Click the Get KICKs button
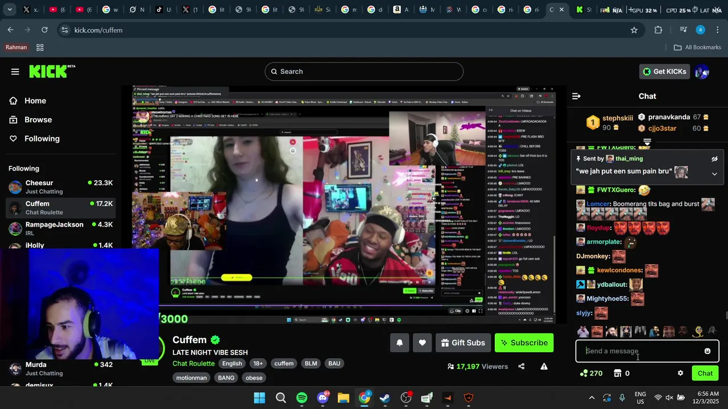The height and width of the screenshot is (409, 728). tap(664, 72)
